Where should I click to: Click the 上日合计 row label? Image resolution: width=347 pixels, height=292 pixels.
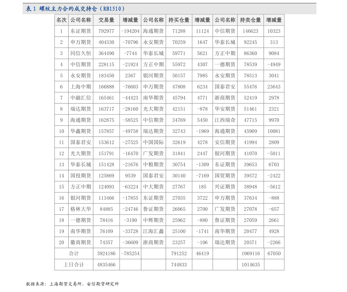click(x=73, y=265)
